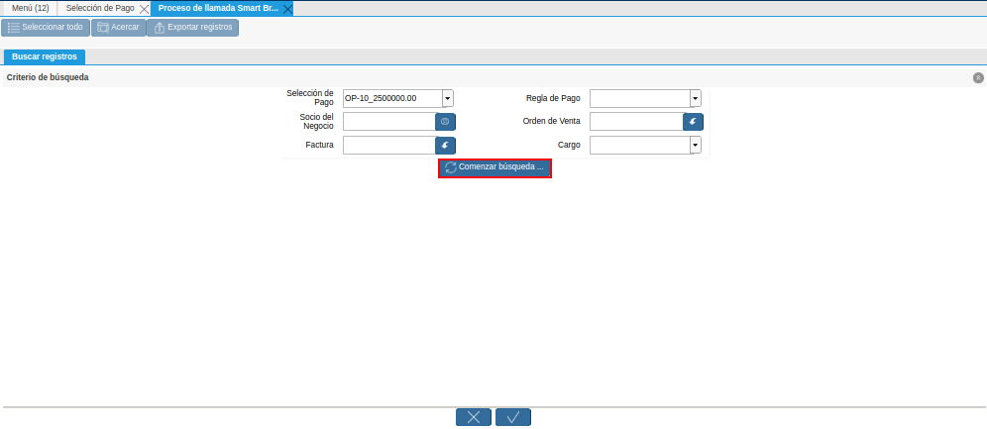Click the Acercar zoom button

pyautogui.click(x=118, y=28)
